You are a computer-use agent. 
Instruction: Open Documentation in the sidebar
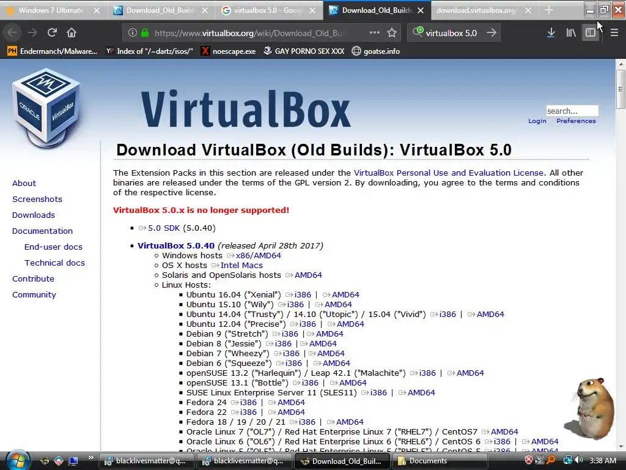click(x=42, y=231)
